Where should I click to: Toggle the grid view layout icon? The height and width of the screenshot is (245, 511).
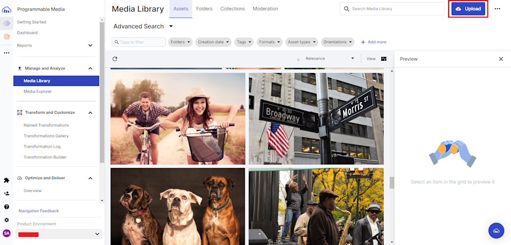(x=384, y=59)
